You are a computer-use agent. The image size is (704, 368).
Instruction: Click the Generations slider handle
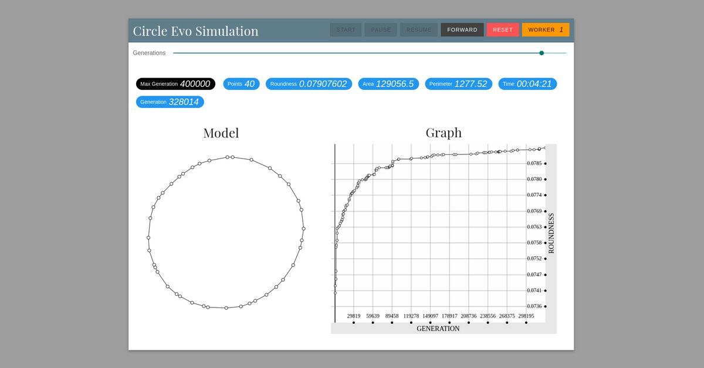click(541, 53)
